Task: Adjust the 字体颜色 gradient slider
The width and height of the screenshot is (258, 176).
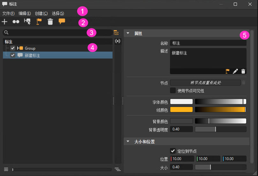Action: click(x=220, y=102)
